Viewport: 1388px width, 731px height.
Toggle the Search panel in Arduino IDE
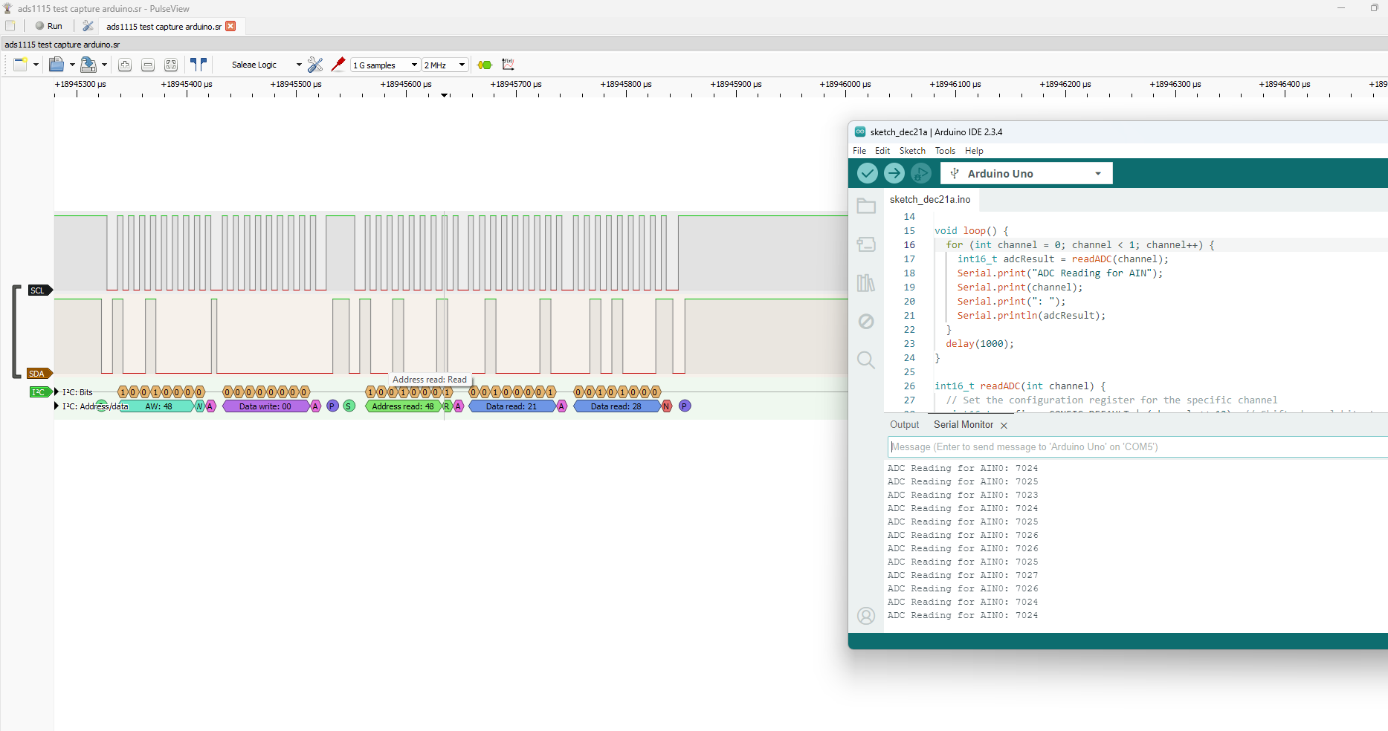click(x=866, y=360)
